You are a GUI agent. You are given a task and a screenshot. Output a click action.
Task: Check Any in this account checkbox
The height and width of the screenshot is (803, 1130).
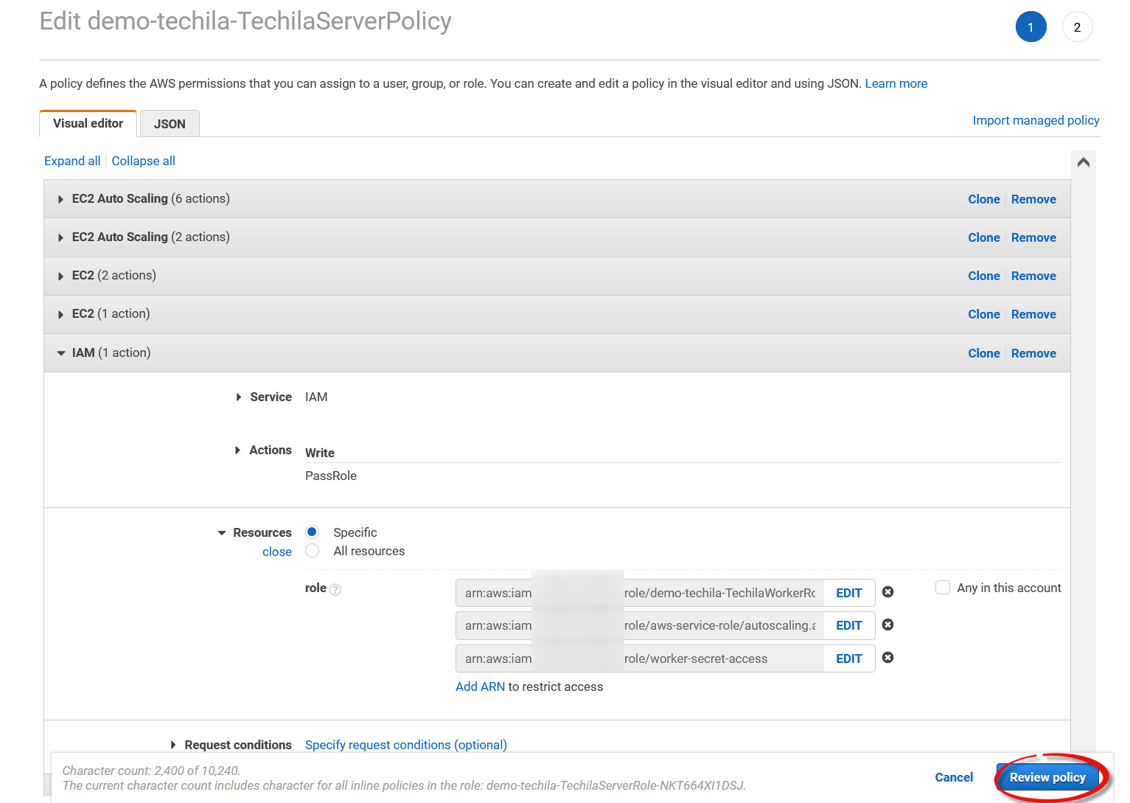tap(943, 588)
